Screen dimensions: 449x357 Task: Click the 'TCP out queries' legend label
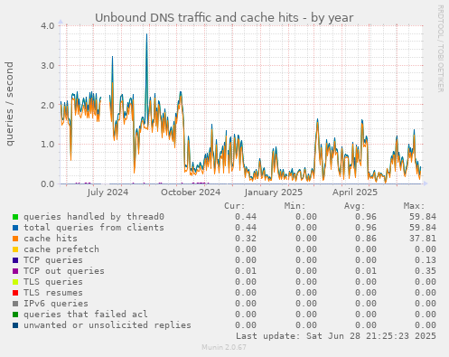point(64,271)
